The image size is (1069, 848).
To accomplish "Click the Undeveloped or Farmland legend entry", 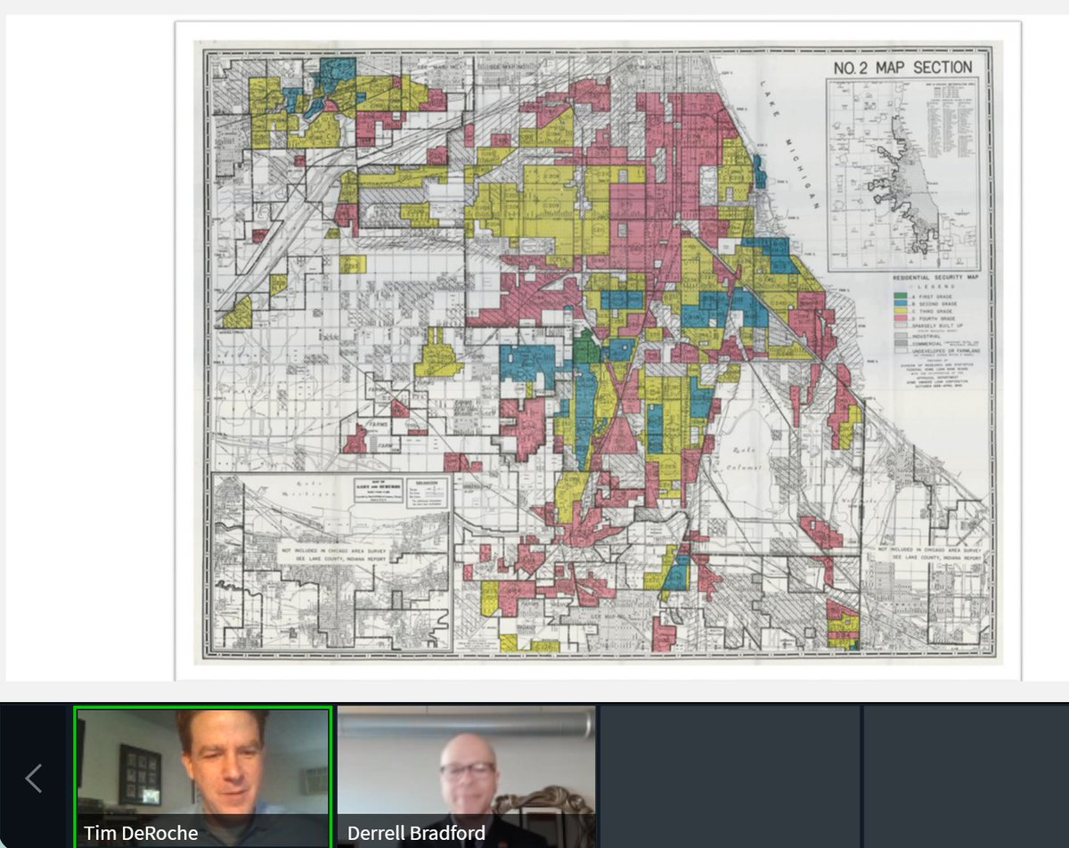I will (x=936, y=351).
